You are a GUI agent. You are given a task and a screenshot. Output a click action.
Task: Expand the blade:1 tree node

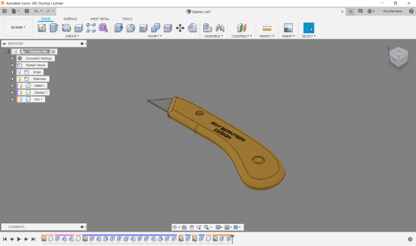(12, 85)
